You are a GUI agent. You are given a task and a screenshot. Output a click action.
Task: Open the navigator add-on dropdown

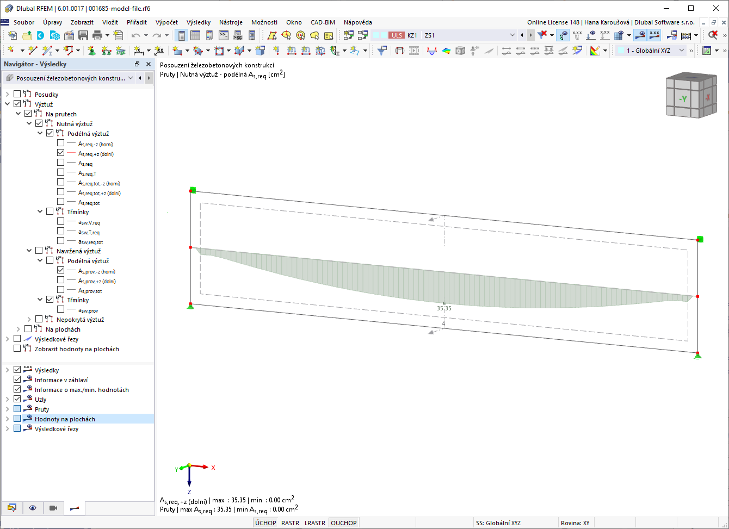130,78
